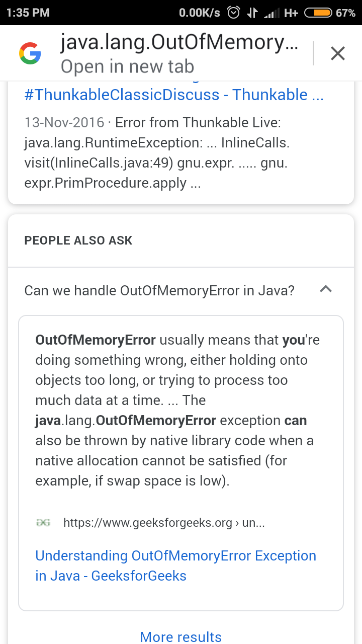
Task: Tap the 1:35 PM clock in status bar
Action: (28, 13)
